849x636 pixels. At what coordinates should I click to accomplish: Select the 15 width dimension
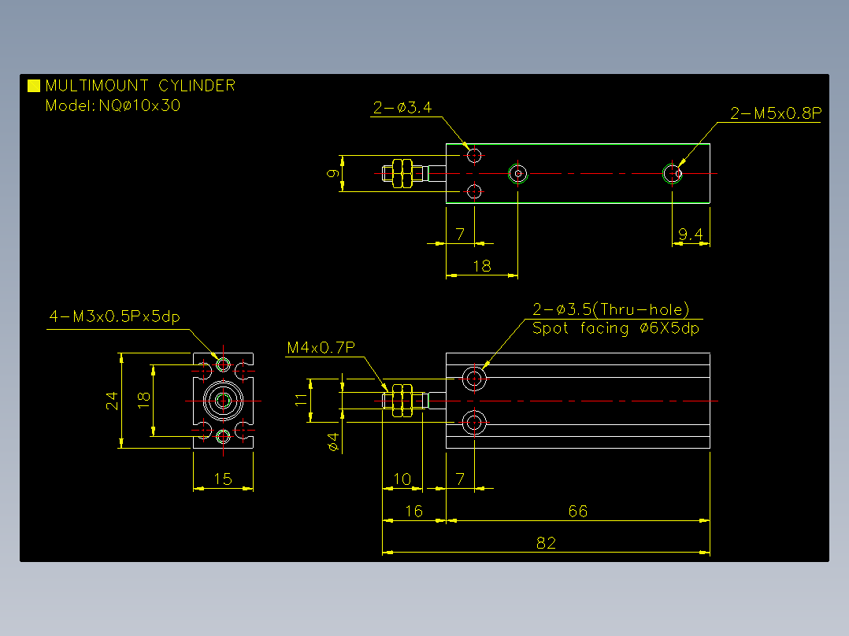coord(223,479)
